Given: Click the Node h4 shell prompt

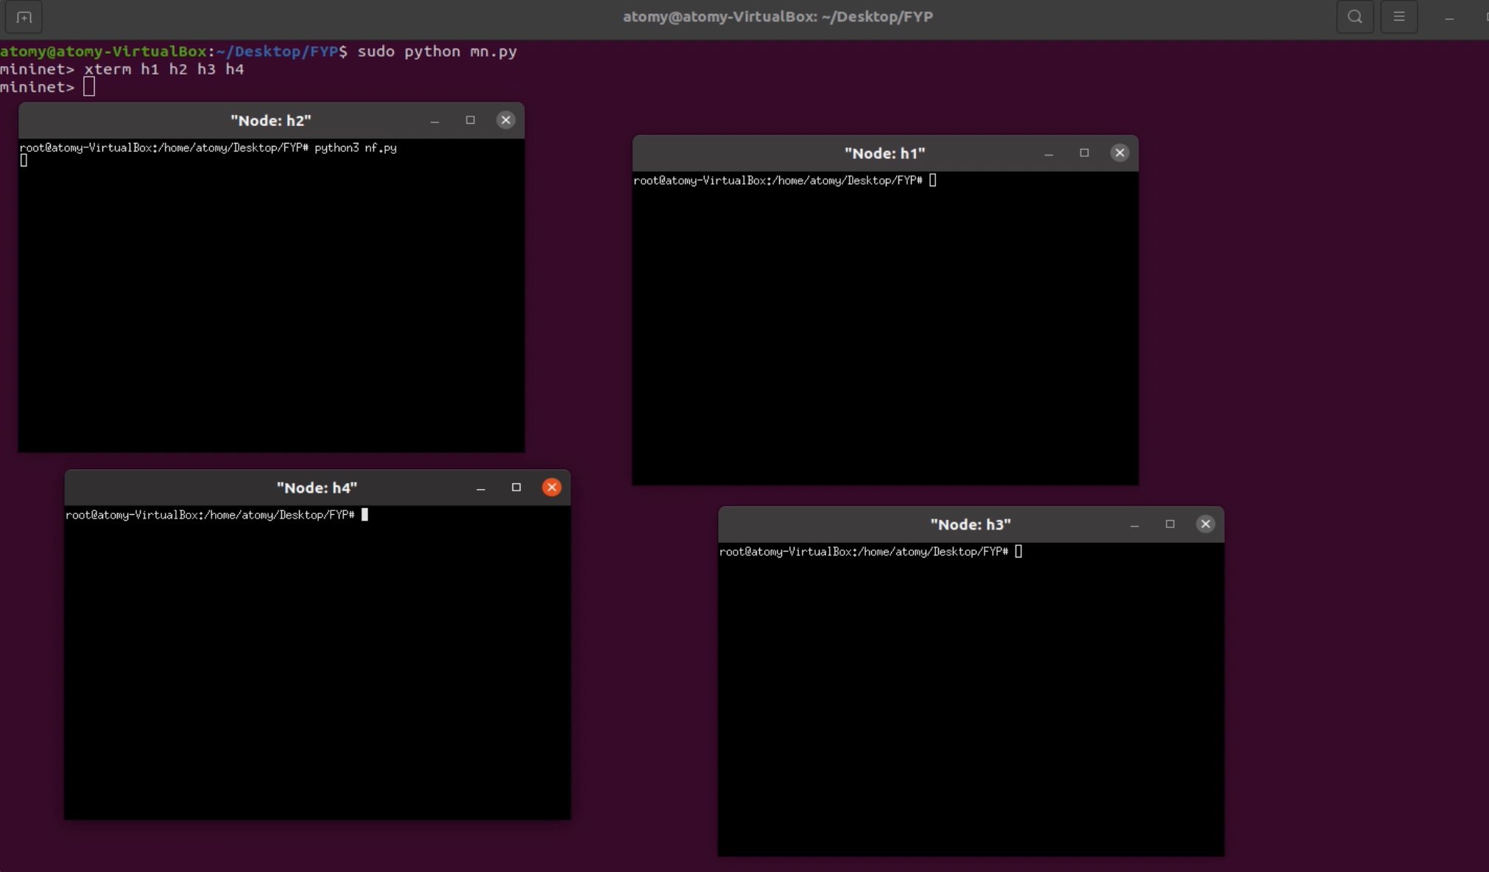Looking at the screenshot, I should pos(364,515).
